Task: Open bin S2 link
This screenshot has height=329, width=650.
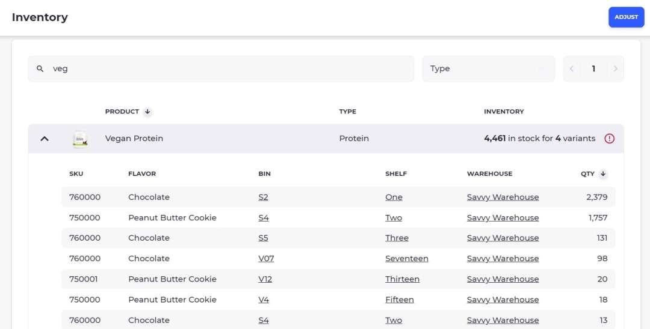Action: coord(263,197)
